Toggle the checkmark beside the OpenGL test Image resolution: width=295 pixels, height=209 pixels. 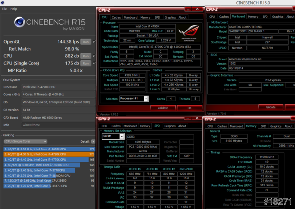(x=95, y=42)
